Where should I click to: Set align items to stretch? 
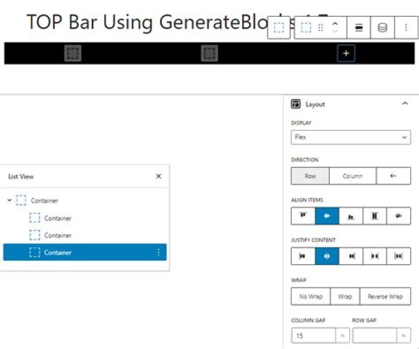click(x=374, y=216)
